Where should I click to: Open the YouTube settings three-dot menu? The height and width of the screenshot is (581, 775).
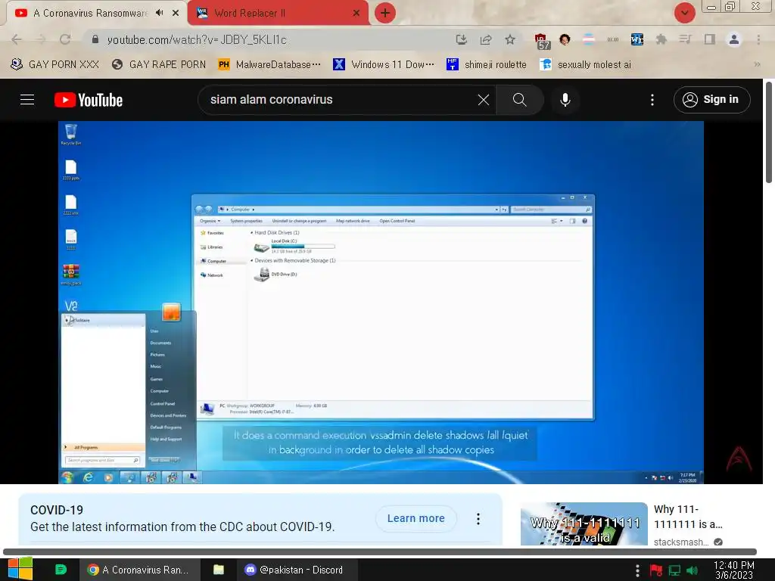(652, 100)
